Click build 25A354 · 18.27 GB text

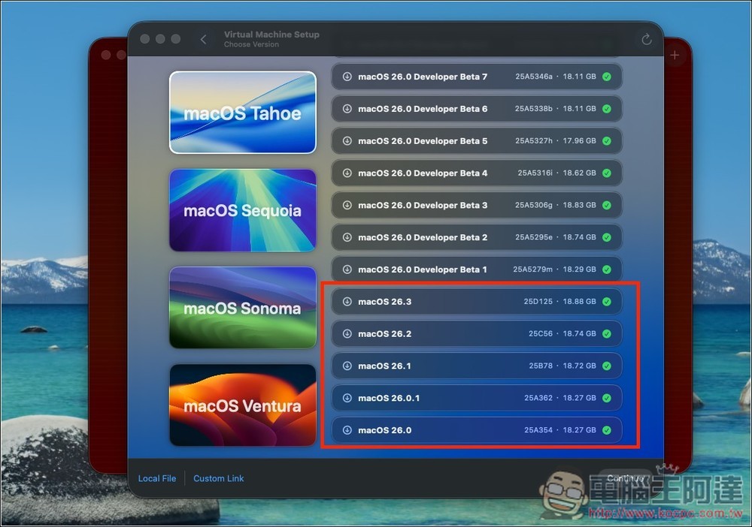560,430
